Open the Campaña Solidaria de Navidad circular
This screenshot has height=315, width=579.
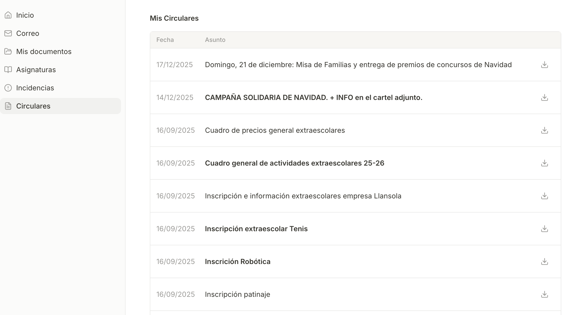[x=314, y=97]
